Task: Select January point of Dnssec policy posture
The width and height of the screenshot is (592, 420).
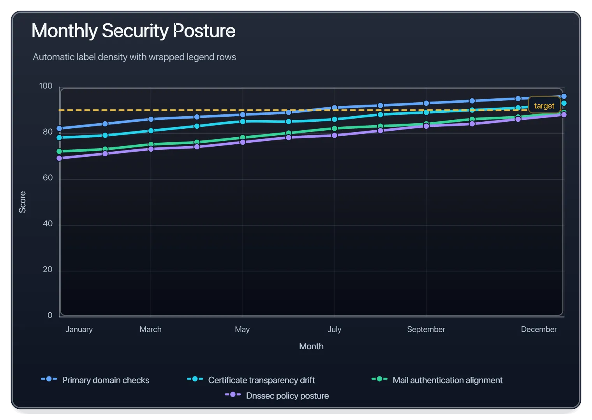Action: pos(59,158)
